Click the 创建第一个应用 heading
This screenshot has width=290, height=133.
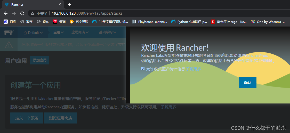click(x=36, y=85)
